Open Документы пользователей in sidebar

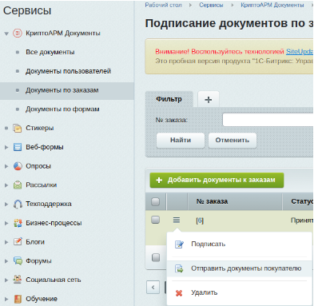(x=68, y=71)
